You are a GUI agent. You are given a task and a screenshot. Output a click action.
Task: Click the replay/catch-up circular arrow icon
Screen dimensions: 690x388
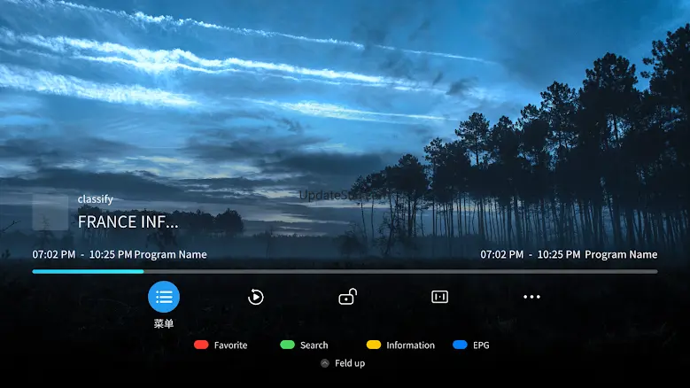[x=256, y=297]
